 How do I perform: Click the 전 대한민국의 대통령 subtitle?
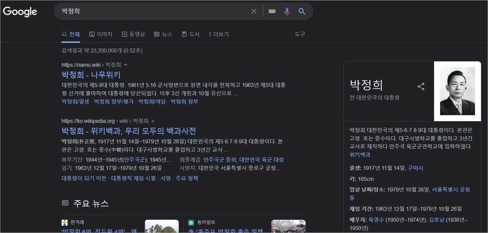(374, 98)
